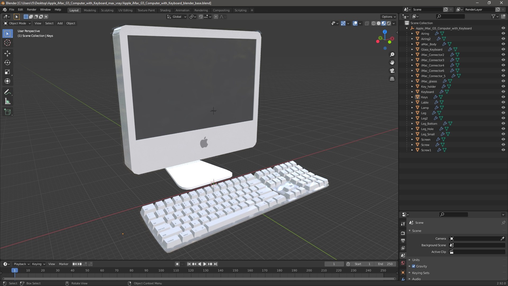Viewport: 508px width, 286px height.
Task: Switch to the Shading workspace tab
Action: click(x=165, y=10)
